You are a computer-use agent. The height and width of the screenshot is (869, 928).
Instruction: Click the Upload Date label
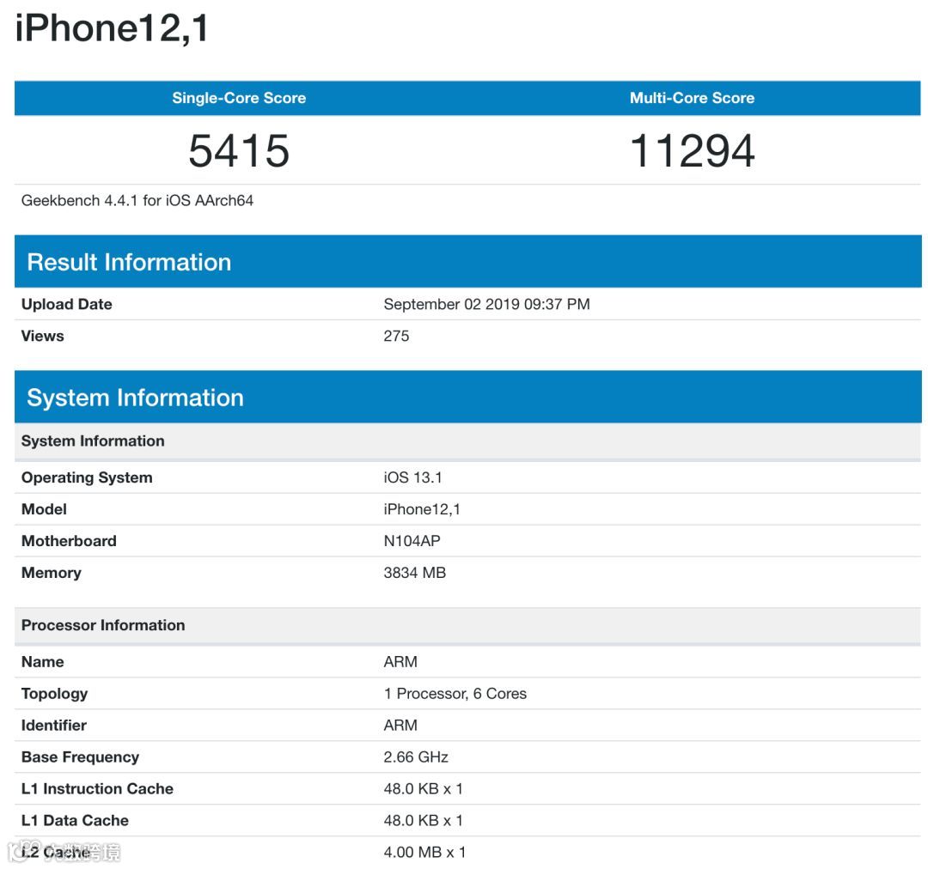click(x=67, y=304)
